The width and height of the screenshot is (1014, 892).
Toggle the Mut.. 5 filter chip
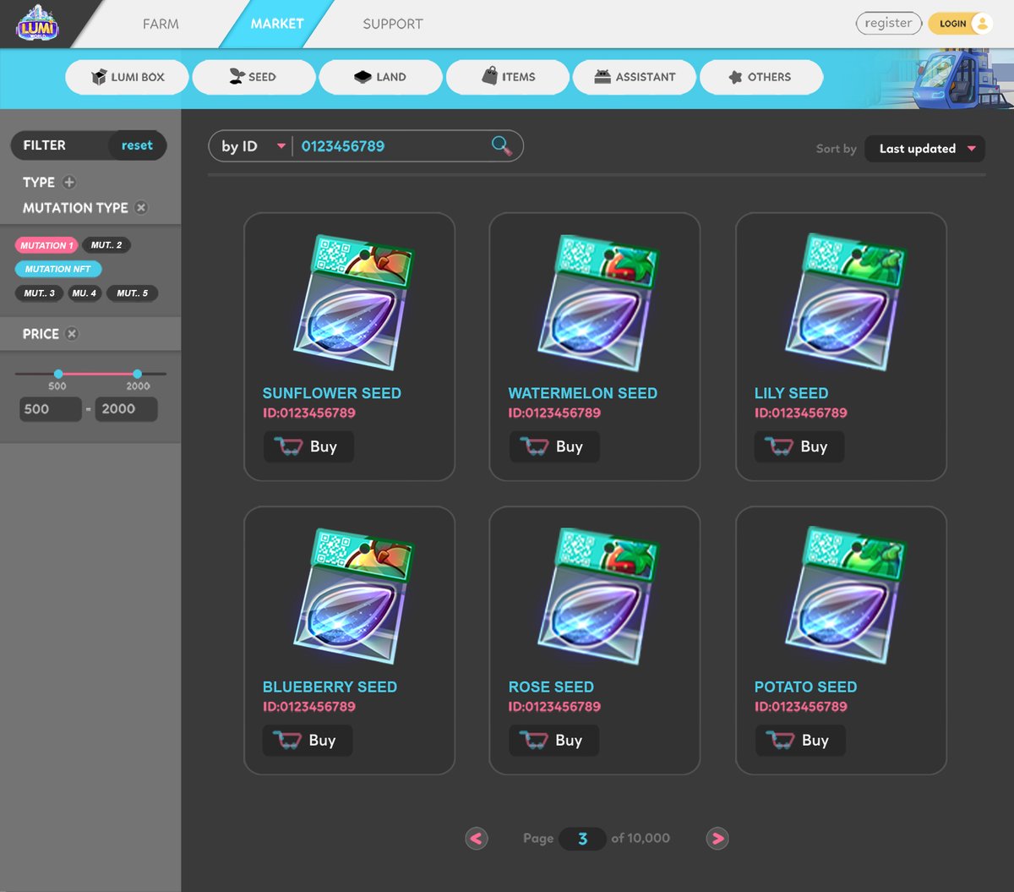pos(132,293)
